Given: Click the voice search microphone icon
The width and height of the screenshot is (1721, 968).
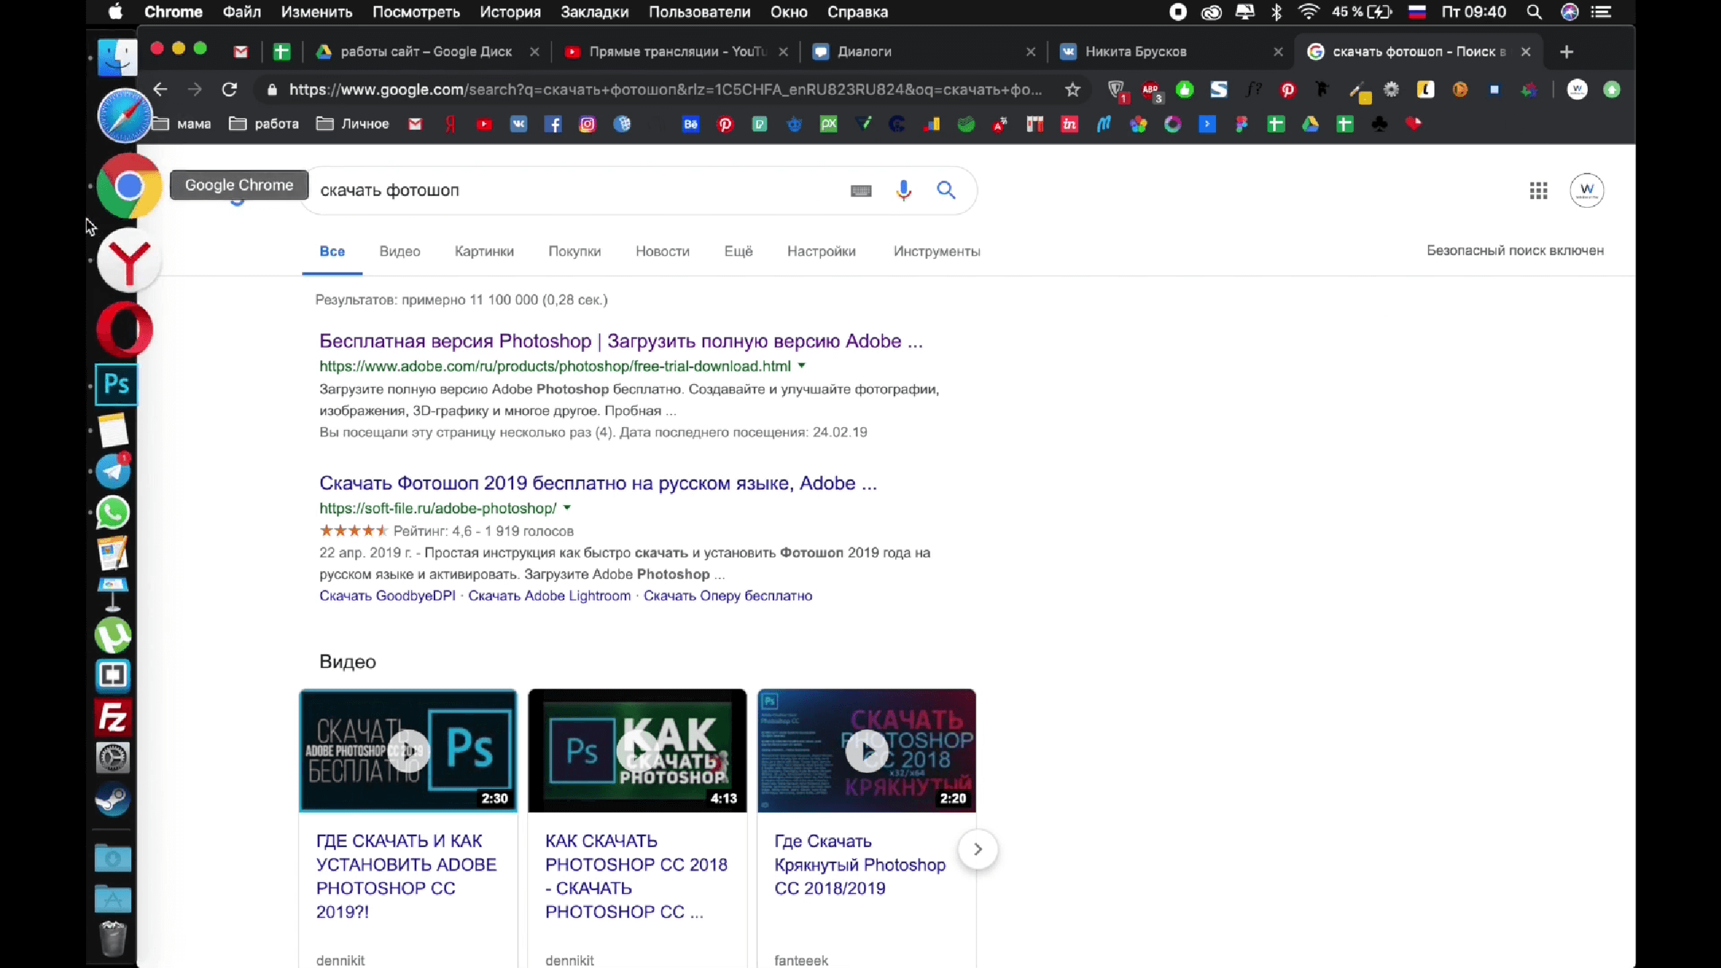Looking at the screenshot, I should click(x=904, y=190).
